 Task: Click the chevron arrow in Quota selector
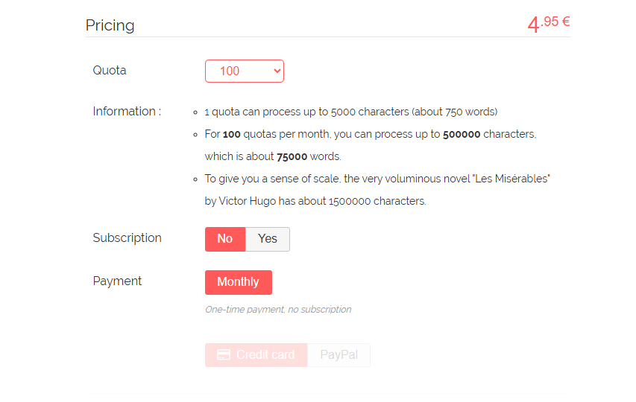click(x=277, y=71)
